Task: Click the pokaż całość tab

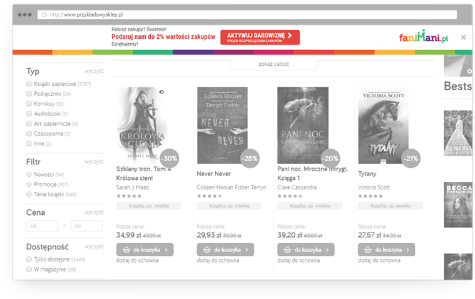Action: pyautogui.click(x=274, y=64)
